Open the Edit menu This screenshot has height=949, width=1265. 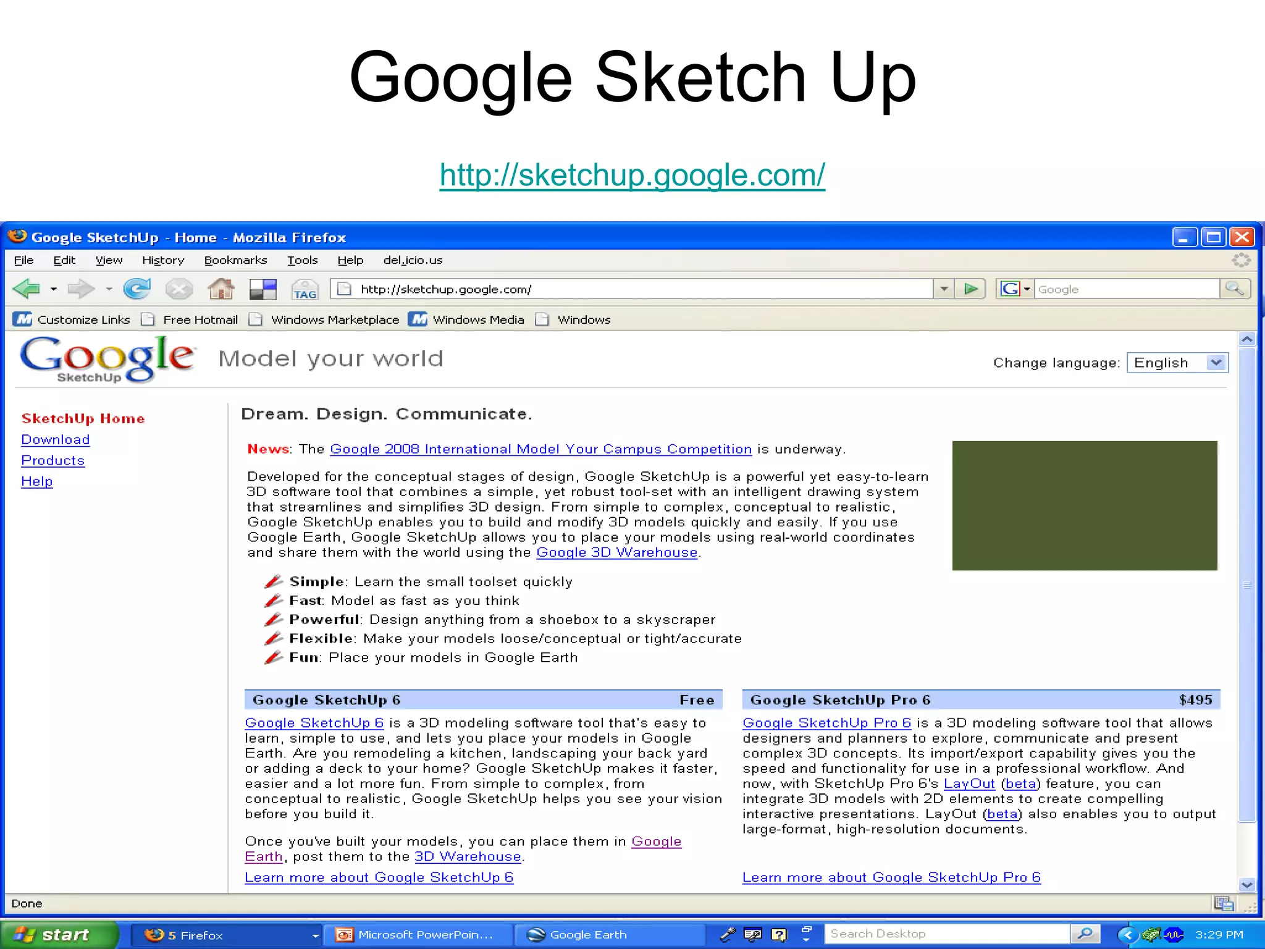[64, 260]
